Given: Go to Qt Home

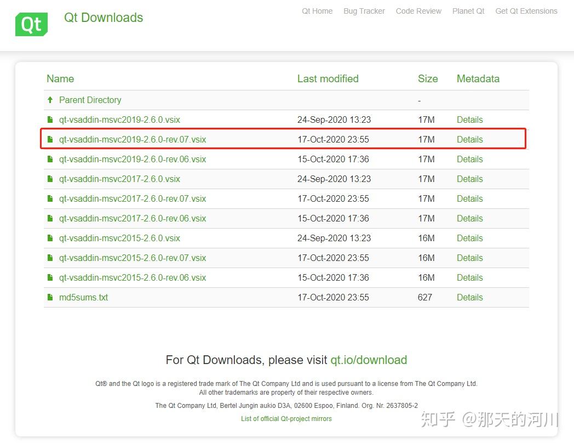Looking at the screenshot, I should point(317,11).
